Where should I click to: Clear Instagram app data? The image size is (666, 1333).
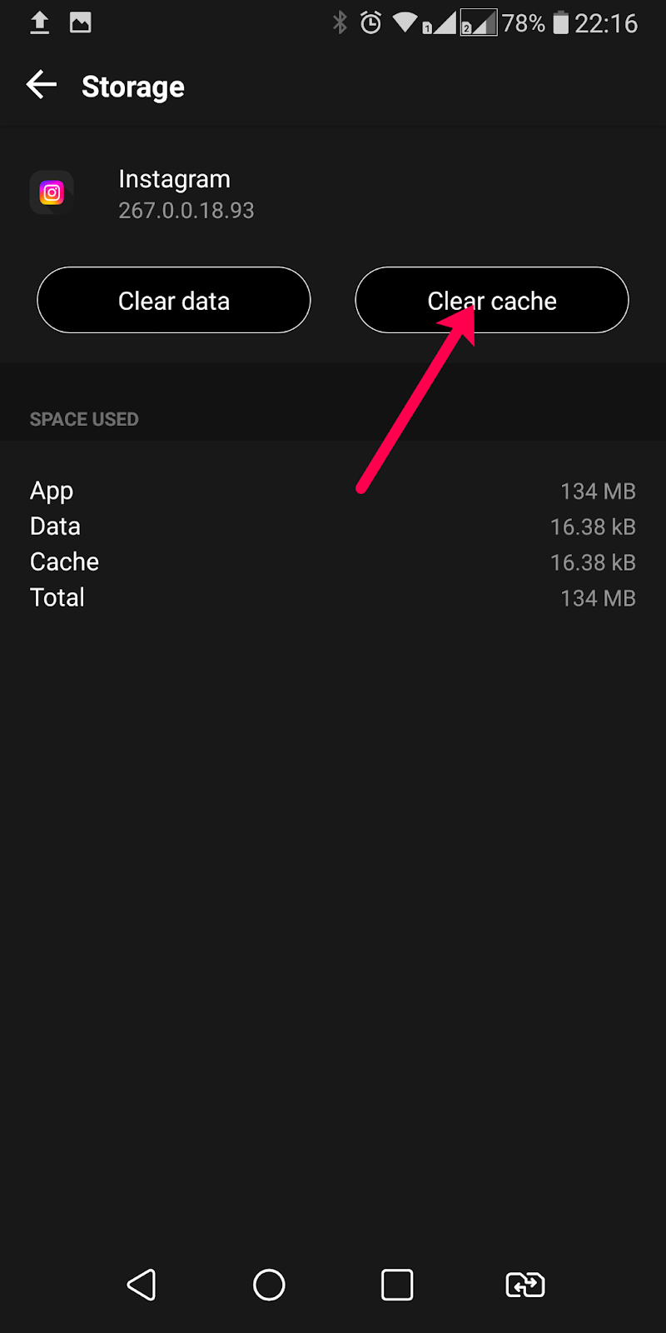(x=174, y=300)
